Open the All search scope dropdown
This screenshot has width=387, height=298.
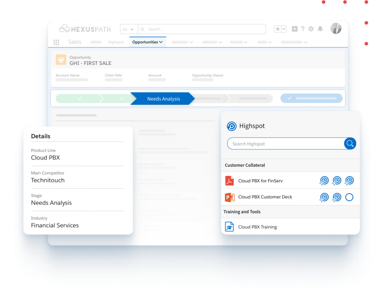(129, 29)
